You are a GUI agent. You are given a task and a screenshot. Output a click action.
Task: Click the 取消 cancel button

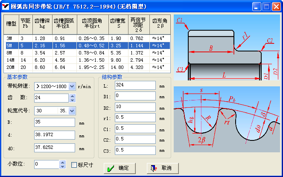pyautogui.click(x=162, y=168)
